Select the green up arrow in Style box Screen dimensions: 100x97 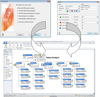click(x=67, y=11)
